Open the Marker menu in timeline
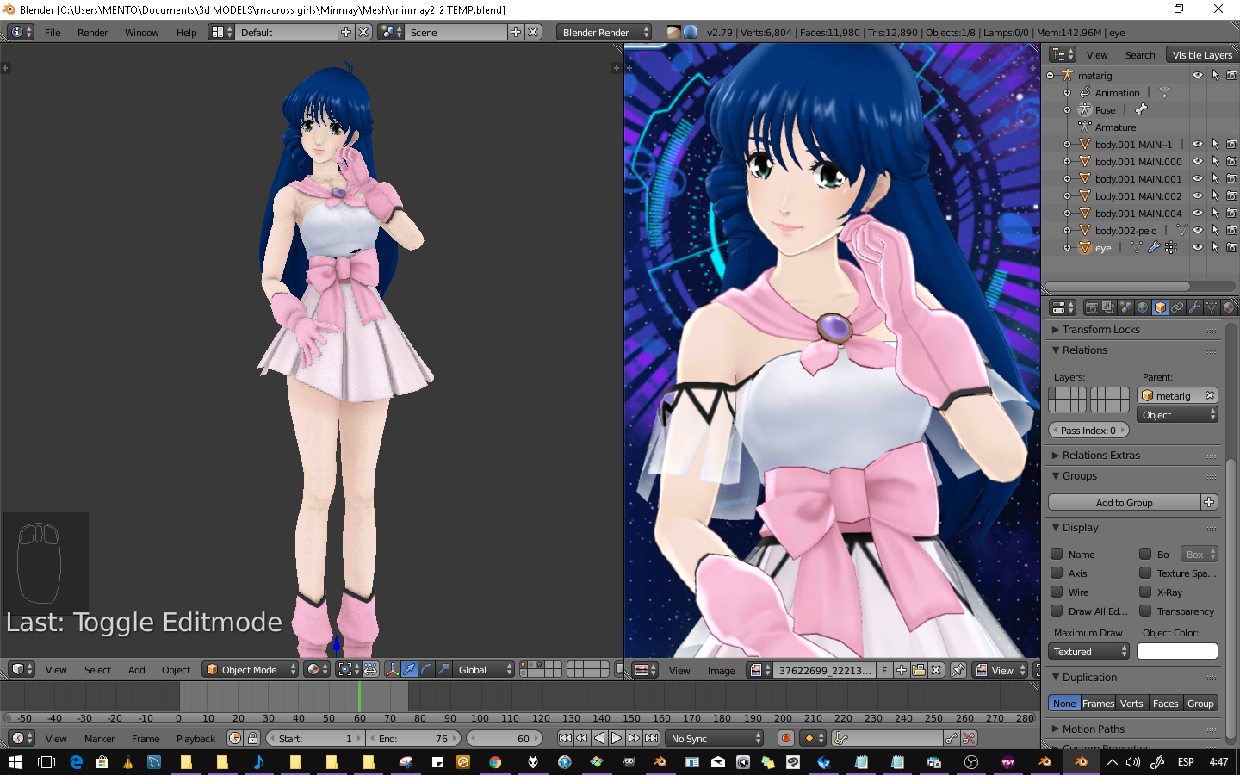This screenshot has width=1240, height=775. click(x=99, y=738)
